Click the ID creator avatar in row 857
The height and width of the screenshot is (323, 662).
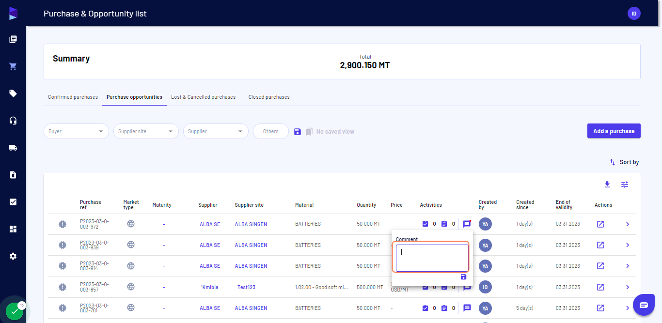tap(485, 287)
